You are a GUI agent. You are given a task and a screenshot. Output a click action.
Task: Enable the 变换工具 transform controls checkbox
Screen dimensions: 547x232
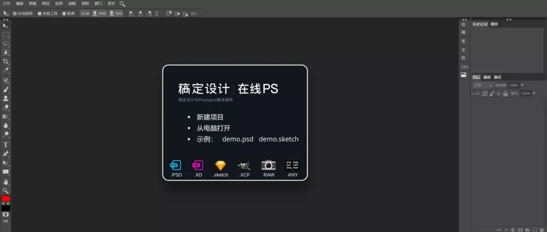[40, 13]
